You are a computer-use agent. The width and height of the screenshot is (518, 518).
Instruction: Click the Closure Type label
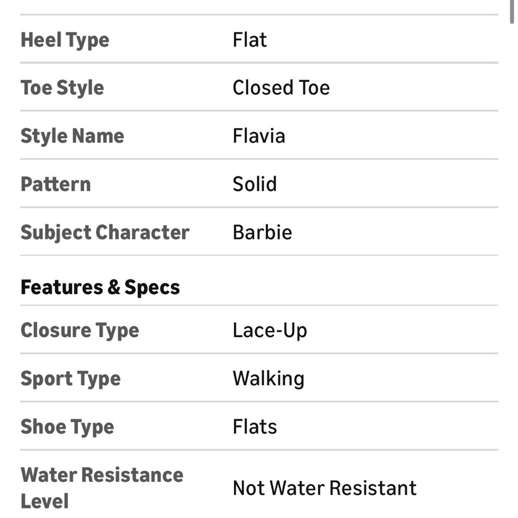[80, 330]
